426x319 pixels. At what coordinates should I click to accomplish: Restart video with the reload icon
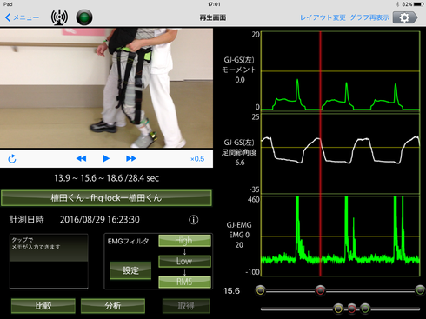pos(12,159)
